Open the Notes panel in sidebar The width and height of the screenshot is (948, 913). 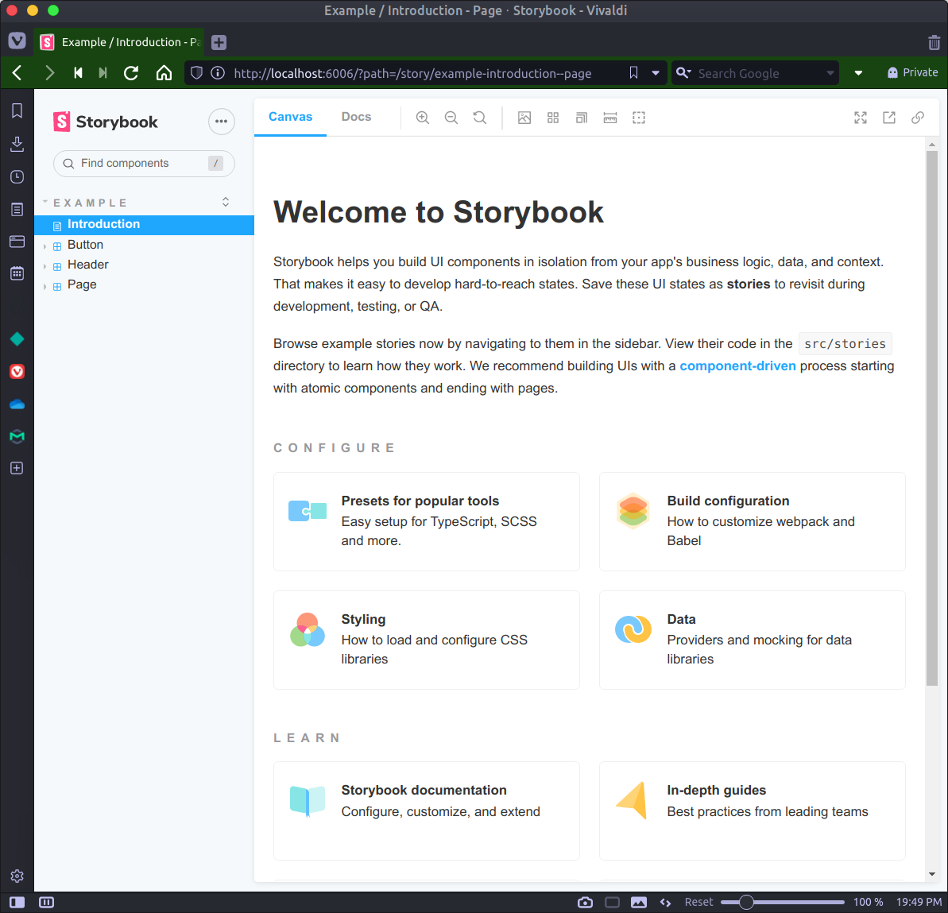coord(17,209)
